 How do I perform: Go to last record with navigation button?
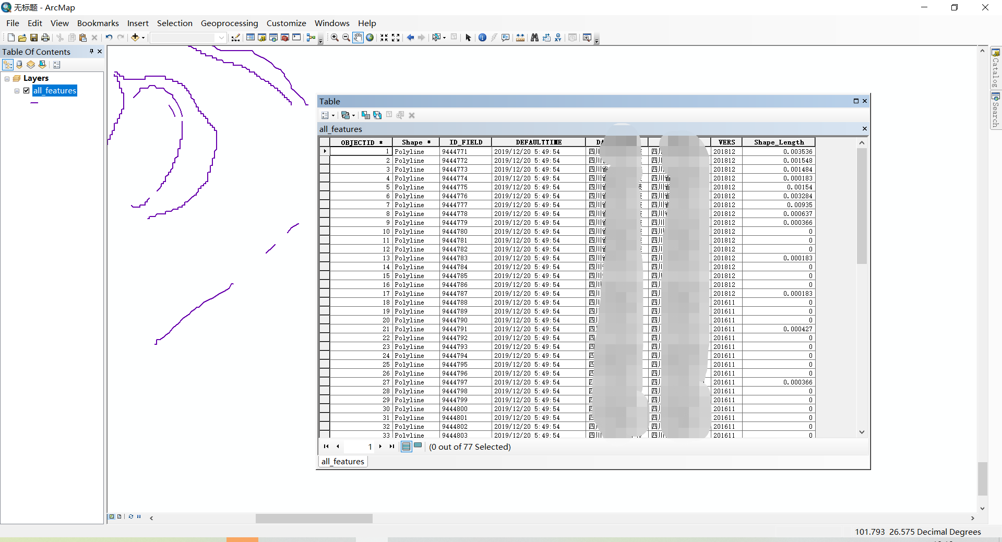[392, 447]
